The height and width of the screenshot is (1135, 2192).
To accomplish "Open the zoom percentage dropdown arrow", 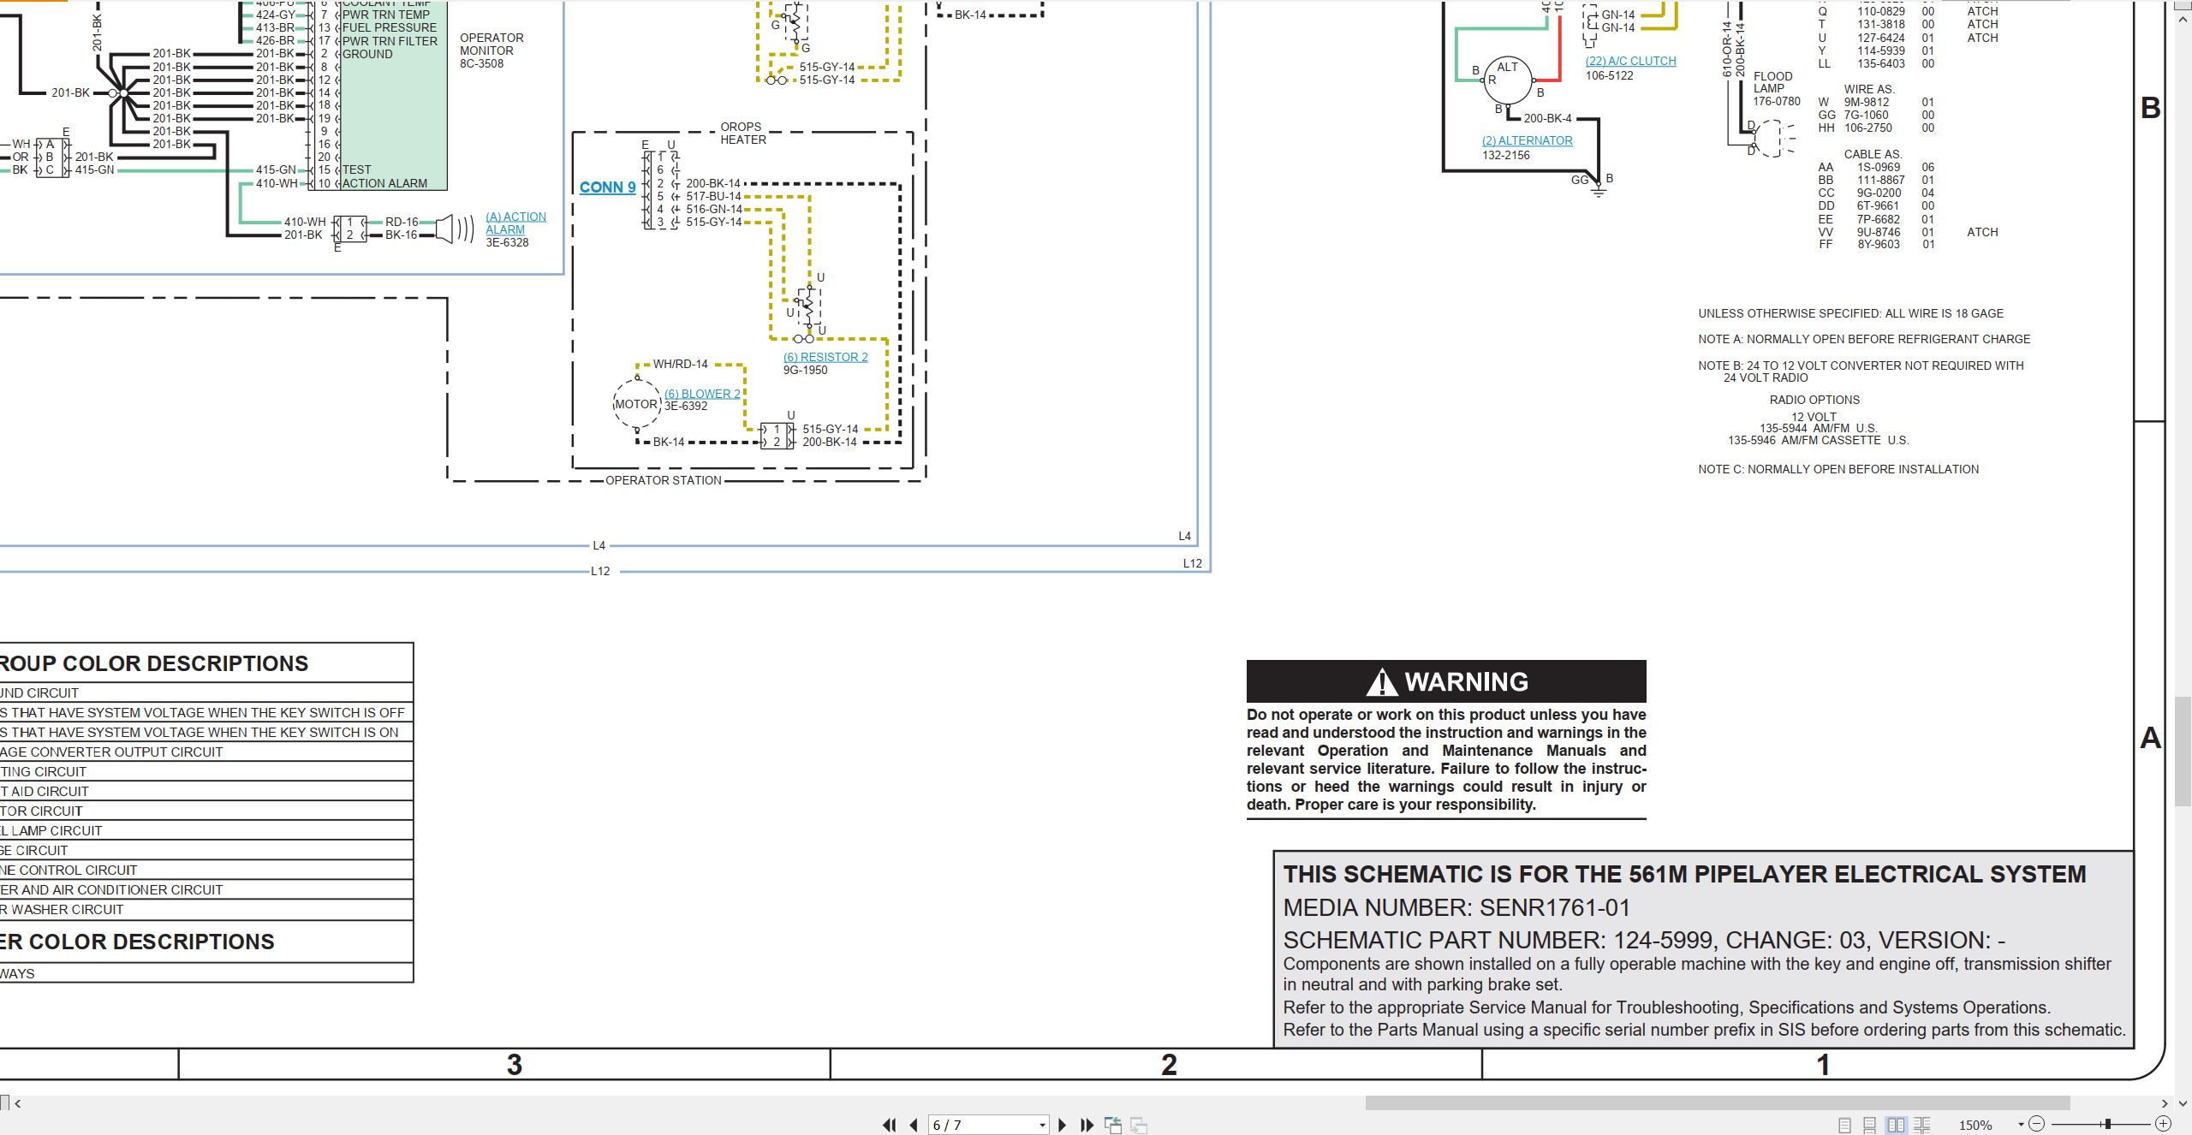I will click(x=2021, y=1124).
